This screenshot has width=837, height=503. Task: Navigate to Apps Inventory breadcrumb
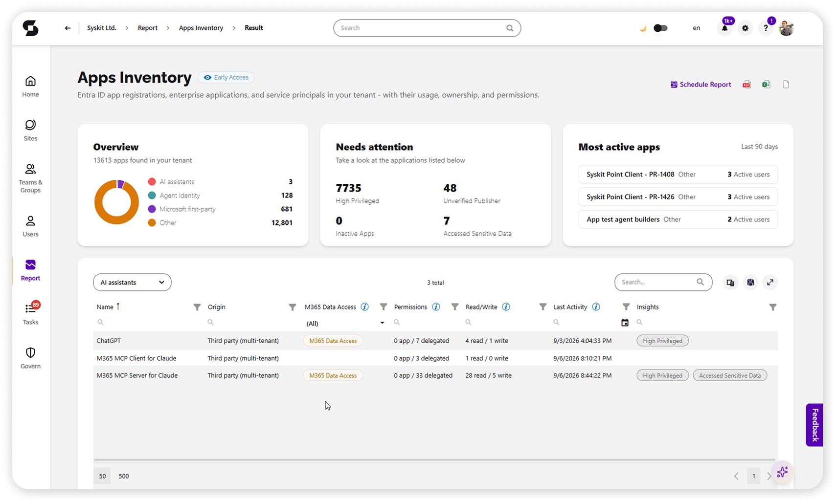pyautogui.click(x=201, y=28)
